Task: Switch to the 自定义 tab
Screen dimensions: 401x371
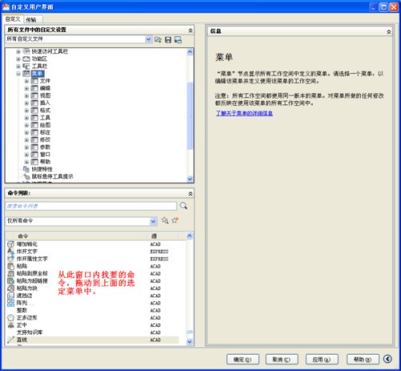Action: point(13,19)
